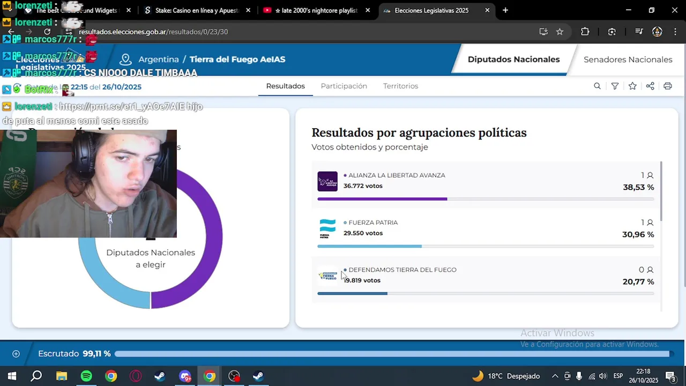Viewport: 686px width, 386px height.
Task: Open the Chrome extensions puzzle icon
Action: coord(585,32)
